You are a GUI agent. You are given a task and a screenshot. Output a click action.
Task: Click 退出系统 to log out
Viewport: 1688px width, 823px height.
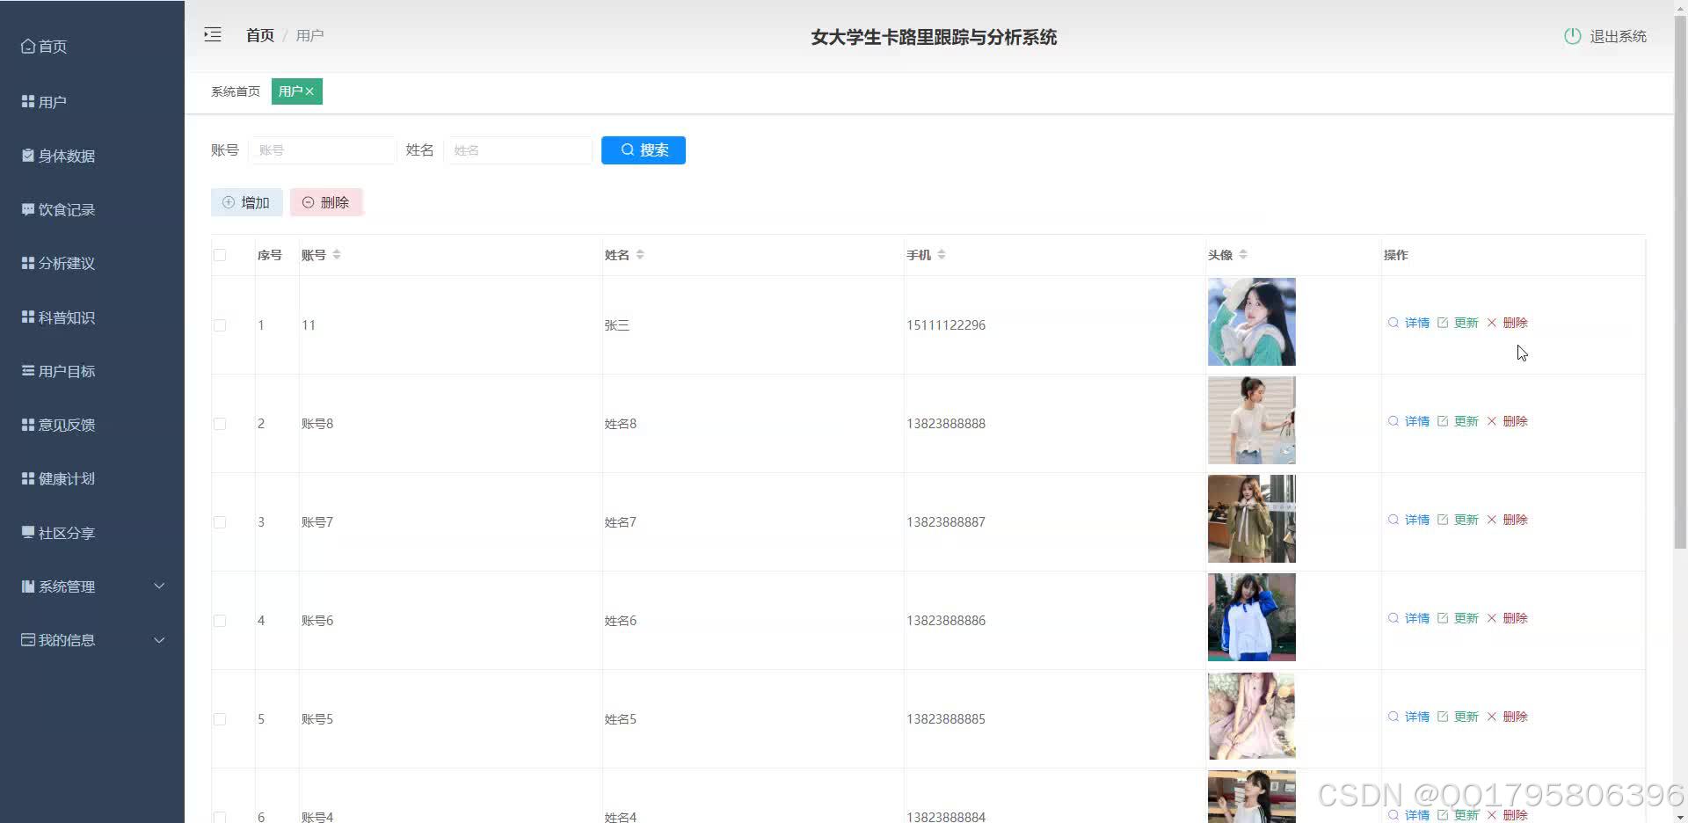click(x=1618, y=36)
